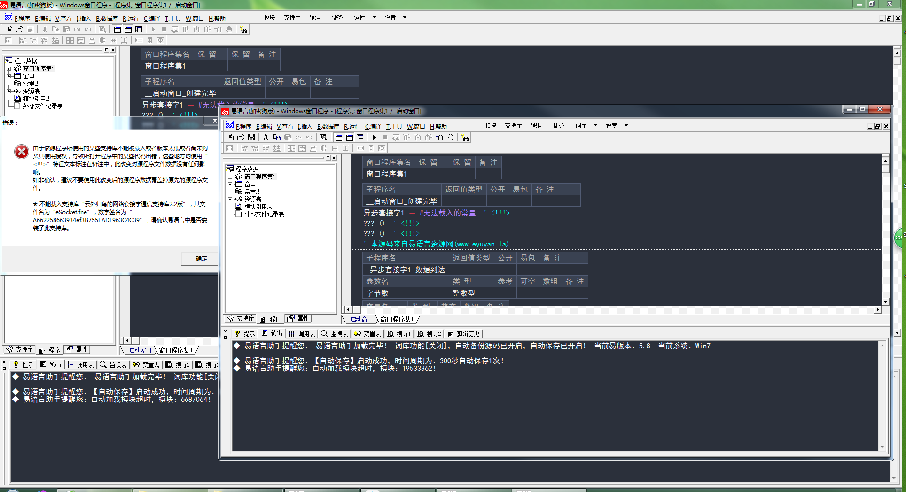Toggle the third panel layout icon in front toolbar
Screen dimensions: 906x492
(x=360, y=138)
